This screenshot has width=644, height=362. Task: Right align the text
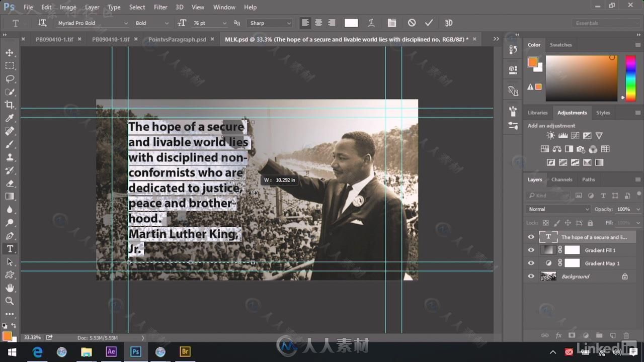click(332, 23)
